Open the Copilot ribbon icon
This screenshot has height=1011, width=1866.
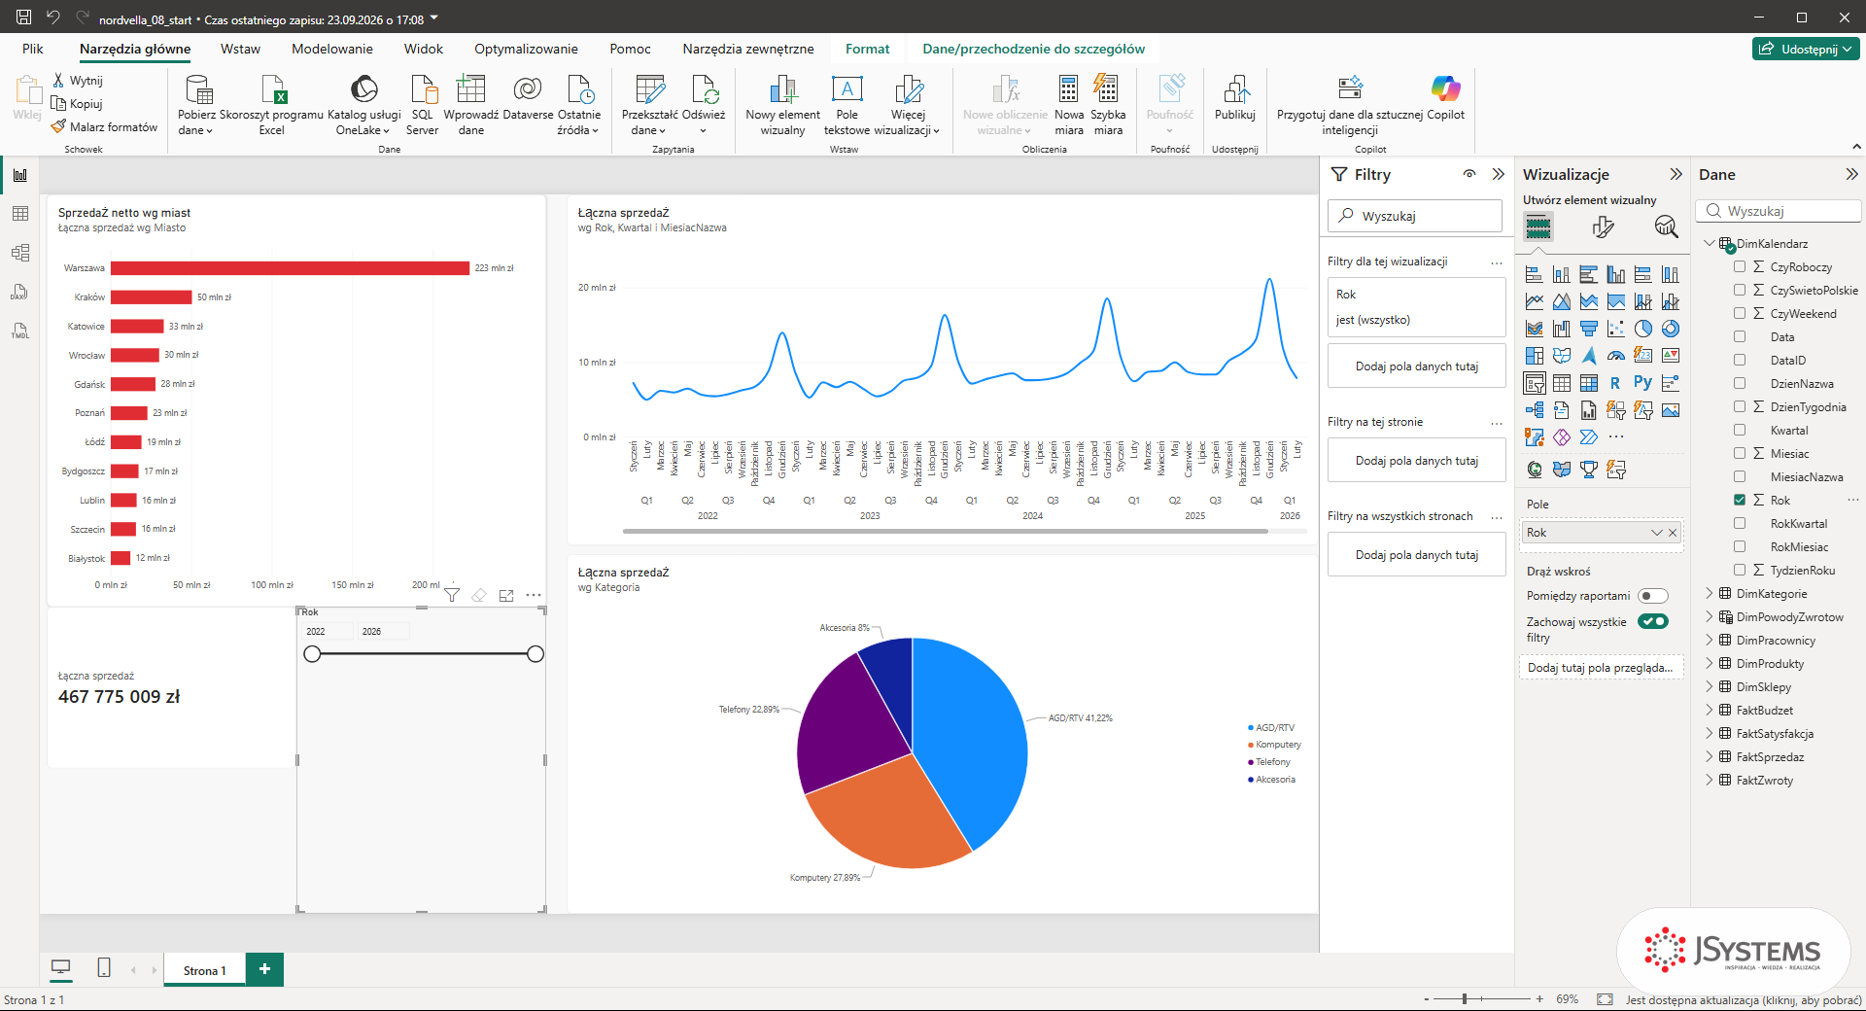tap(1445, 89)
